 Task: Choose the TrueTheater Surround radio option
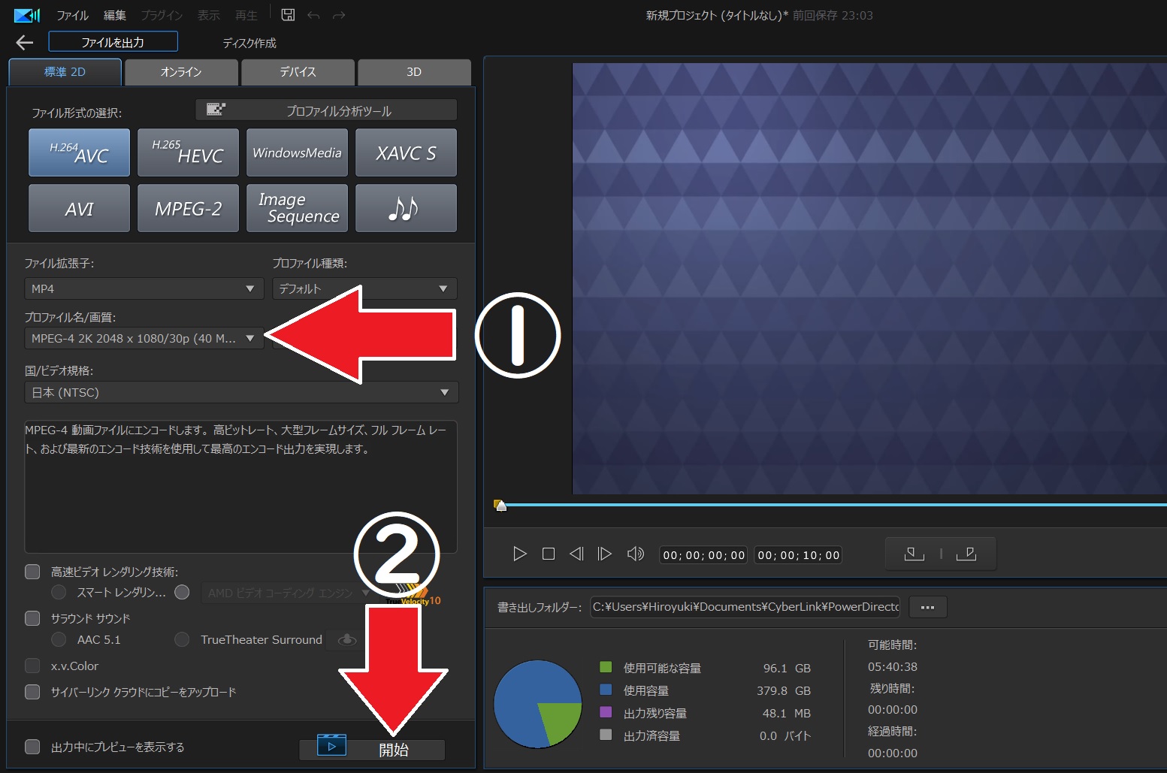point(182,639)
